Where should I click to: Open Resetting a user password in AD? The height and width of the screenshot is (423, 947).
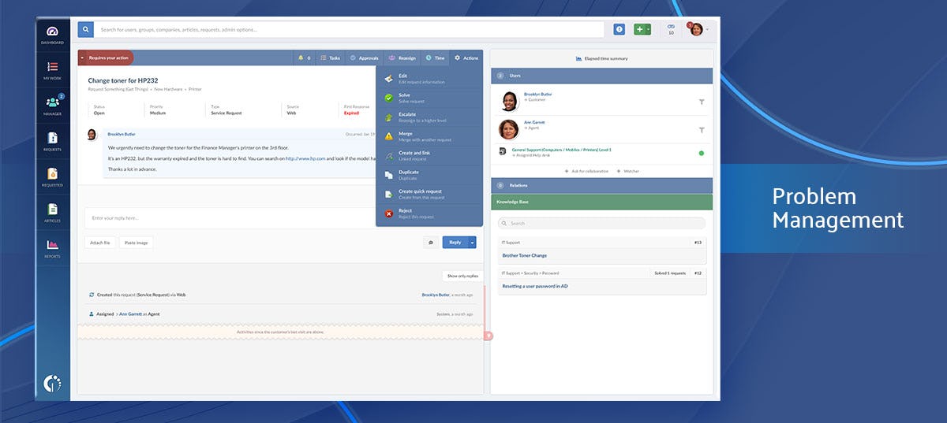(535, 286)
